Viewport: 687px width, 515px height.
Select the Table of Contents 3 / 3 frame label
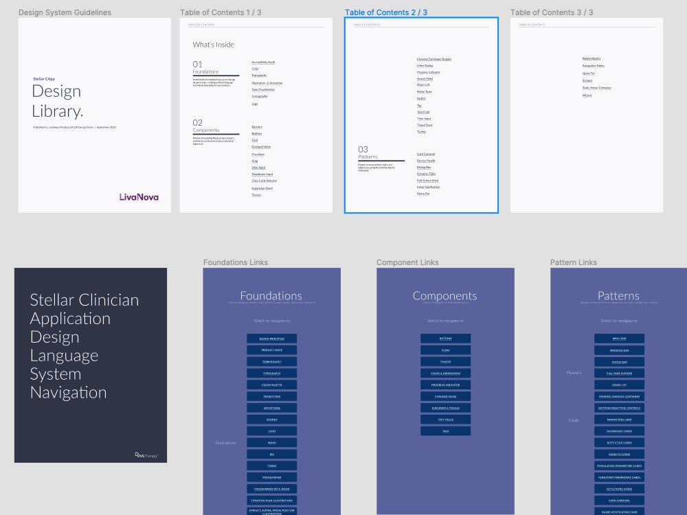point(552,12)
